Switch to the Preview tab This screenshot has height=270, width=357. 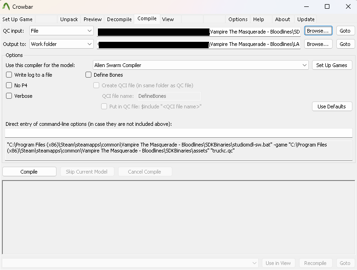92,19
